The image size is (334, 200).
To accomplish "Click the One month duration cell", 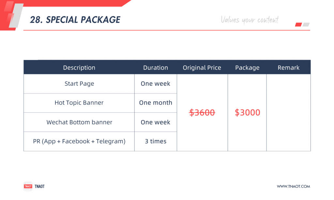I will click(x=156, y=103).
